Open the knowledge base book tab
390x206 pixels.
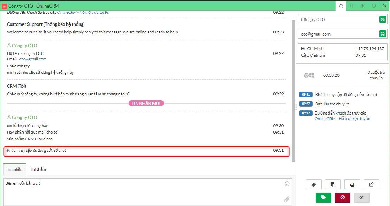tap(352, 6)
